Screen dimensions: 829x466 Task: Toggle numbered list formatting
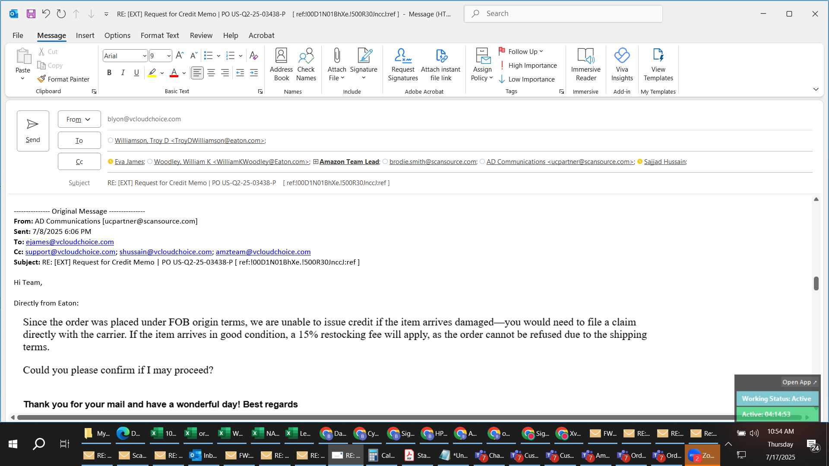coord(231,55)
